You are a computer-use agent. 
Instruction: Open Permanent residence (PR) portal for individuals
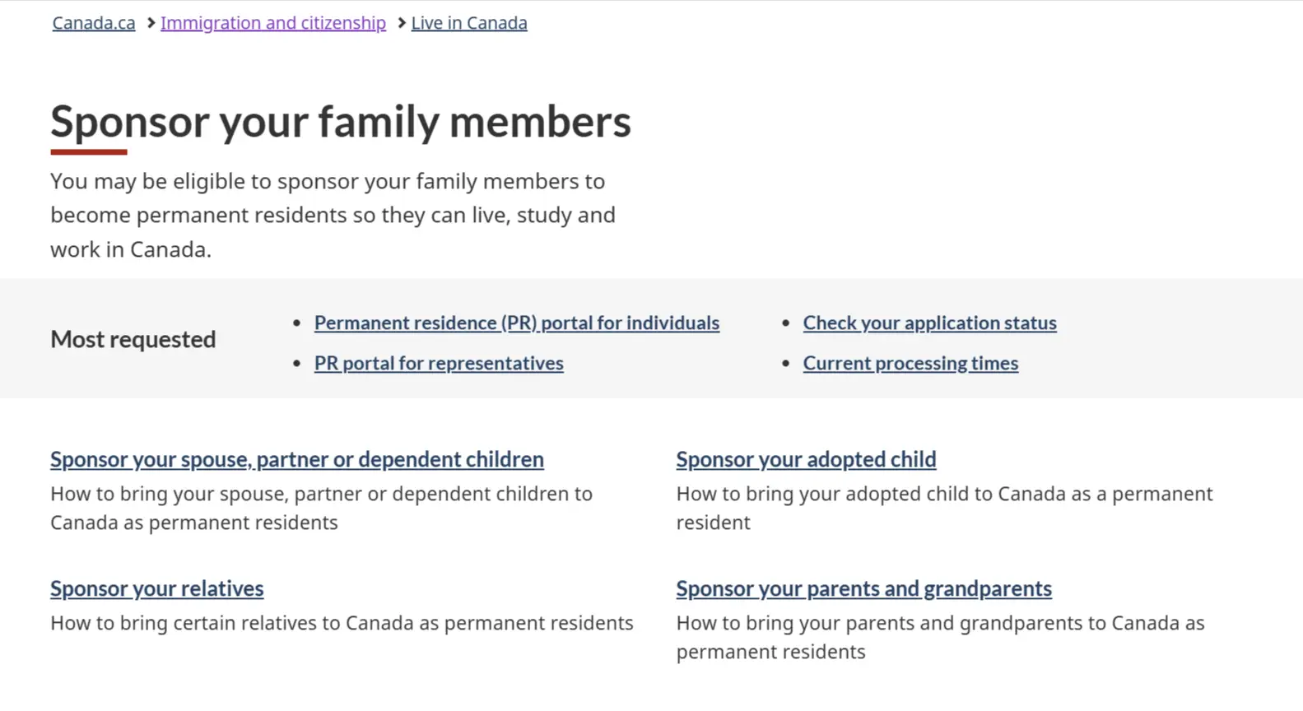516,323
